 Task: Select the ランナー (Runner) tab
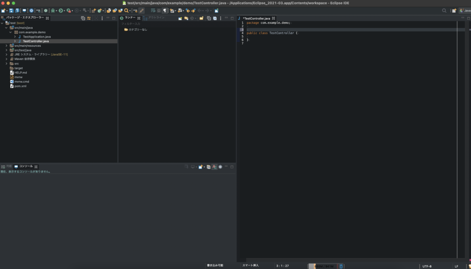point(130,18)
